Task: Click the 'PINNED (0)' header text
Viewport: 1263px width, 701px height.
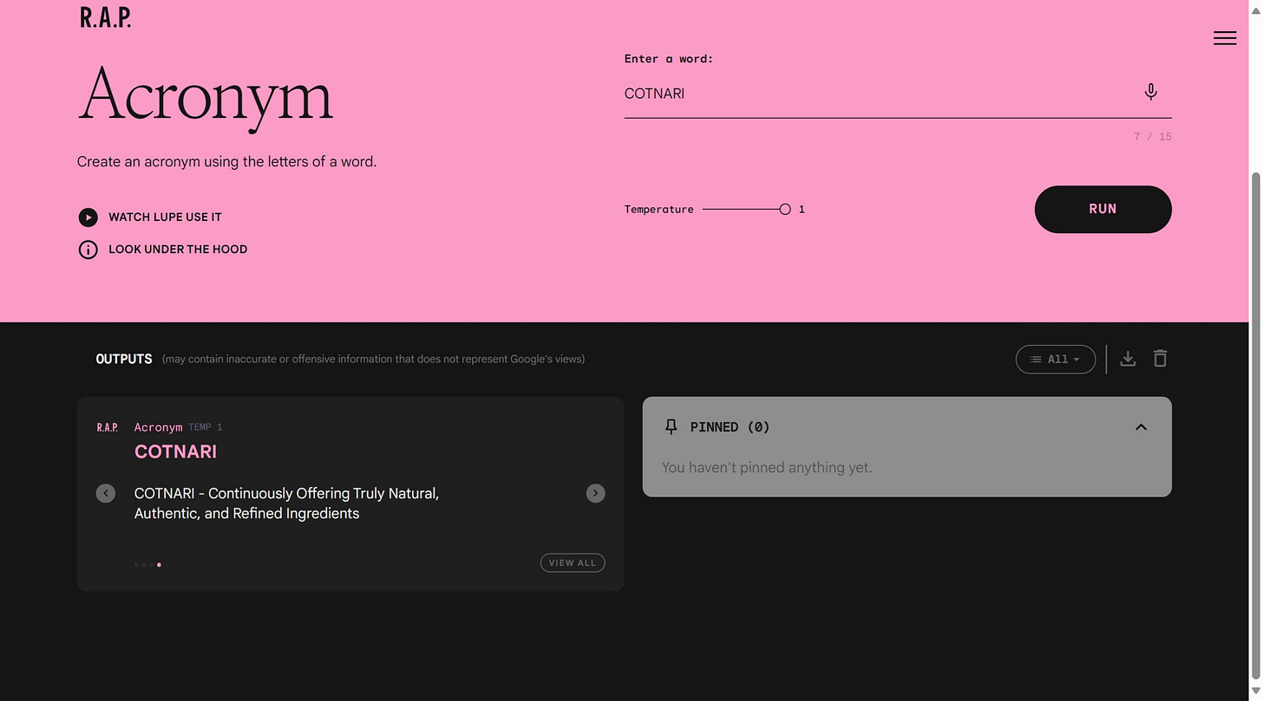Action: [x=730, y=427]
